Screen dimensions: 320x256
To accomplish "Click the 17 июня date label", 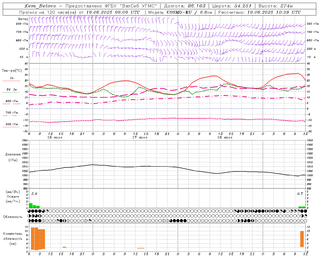I will (x=140, y=137).
